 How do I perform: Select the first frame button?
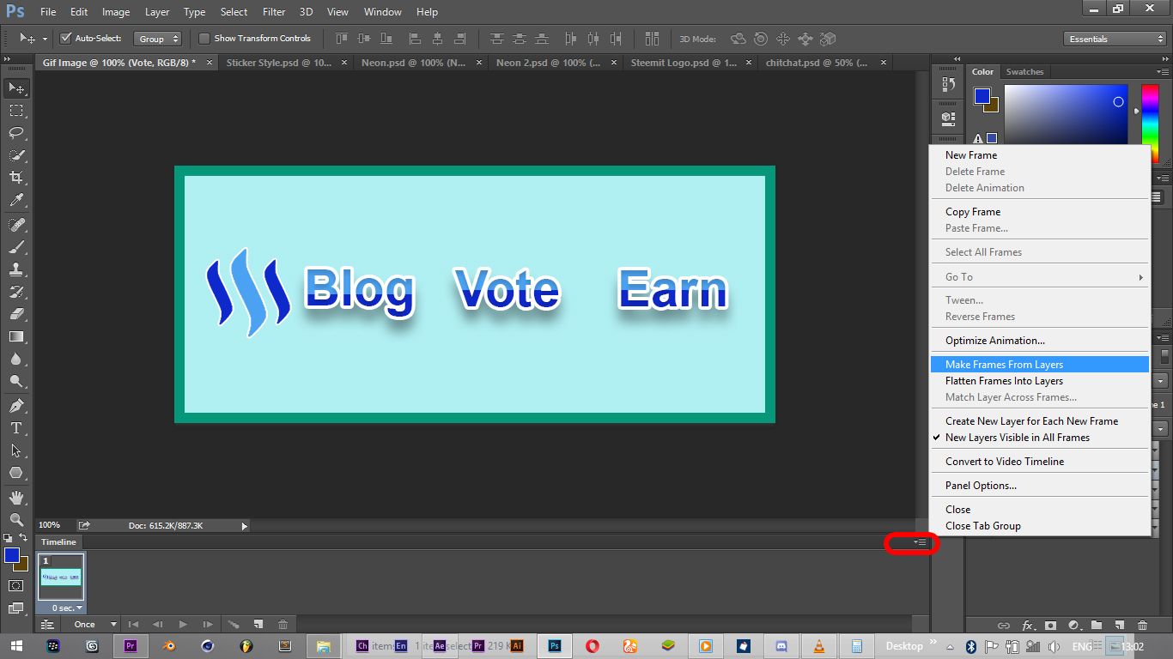coord(133,624)
